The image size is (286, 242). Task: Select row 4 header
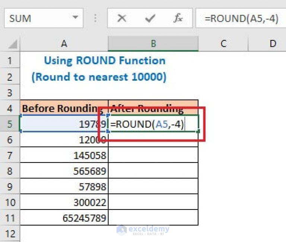(10, 108)
